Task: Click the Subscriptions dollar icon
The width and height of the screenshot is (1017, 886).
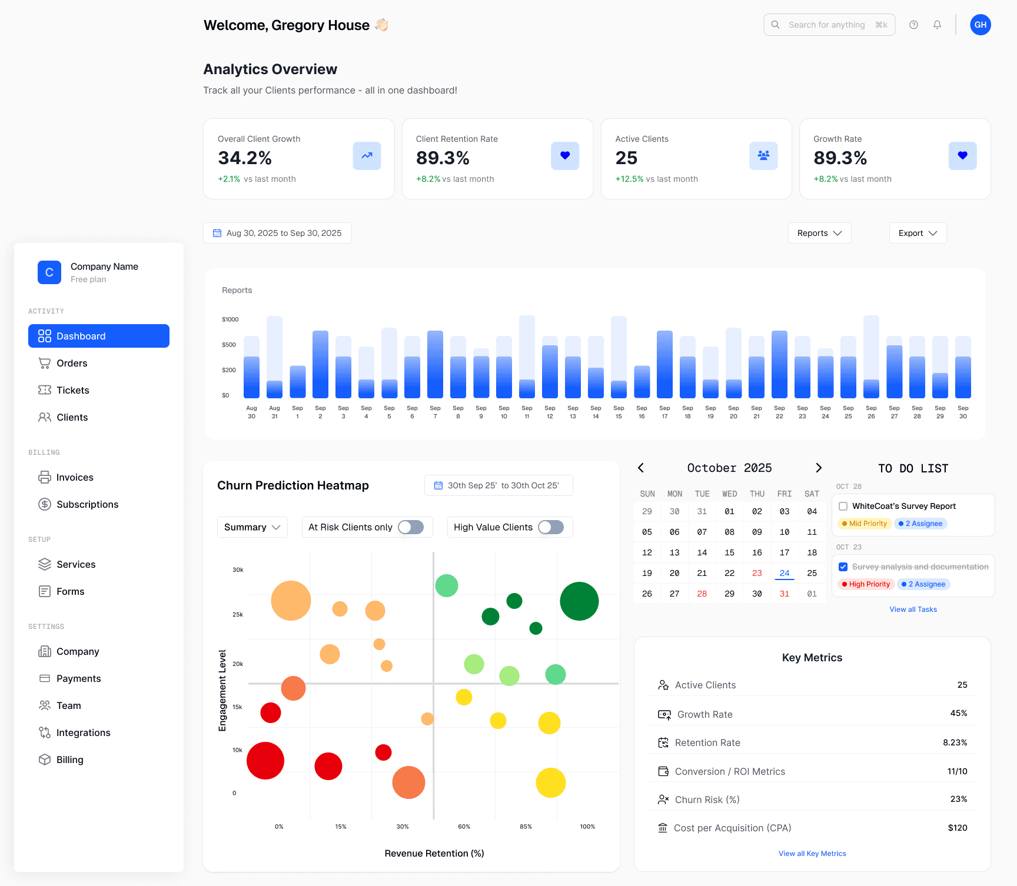Action: pyautogui.click(x=45, y=504)
